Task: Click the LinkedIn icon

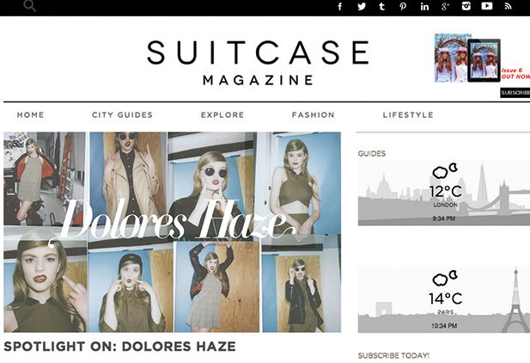Action: click(424, 7)
